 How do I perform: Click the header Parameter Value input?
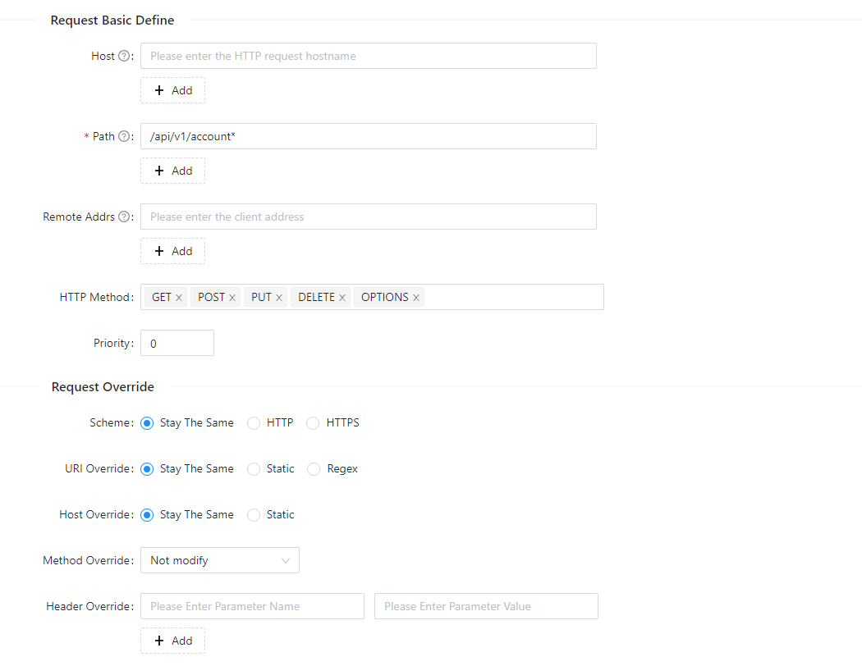(x=486, y=607)
